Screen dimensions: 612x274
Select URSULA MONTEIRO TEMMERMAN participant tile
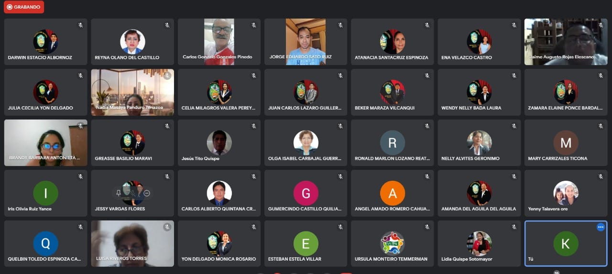(393, 243)
